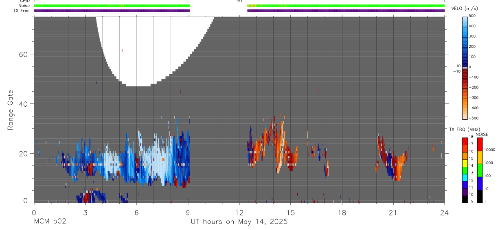Select the 300 tick of velocity colorbar
The height and width of the screenshot is (230, 500).
point(473,36)
